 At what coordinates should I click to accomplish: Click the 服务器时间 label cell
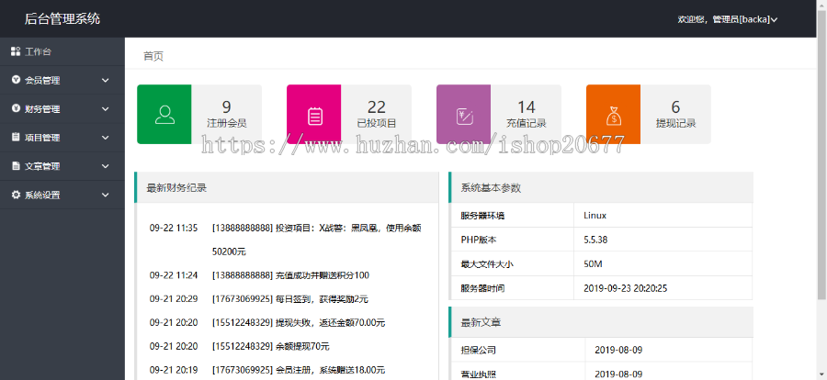tap(513, 288)
